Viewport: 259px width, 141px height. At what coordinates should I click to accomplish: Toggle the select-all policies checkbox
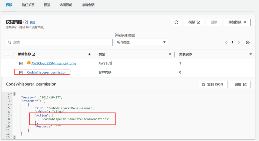tap(8, 54)
